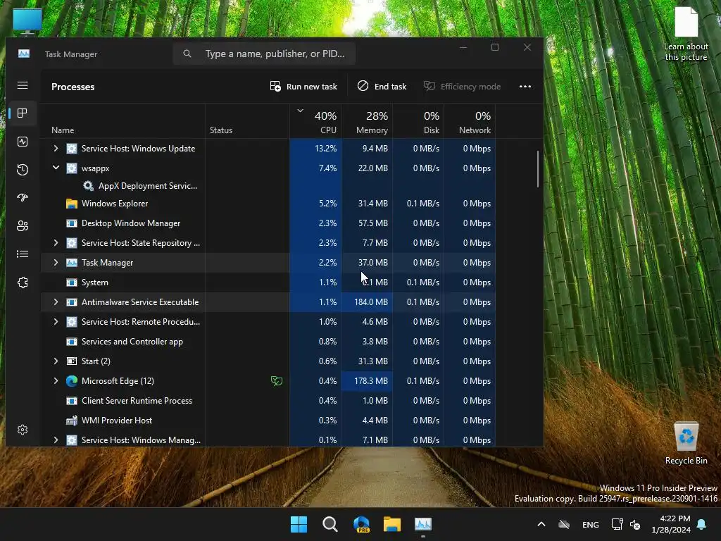The image size is (721, 541).
Task: Click the three-dot more options button
Action: 525,87
